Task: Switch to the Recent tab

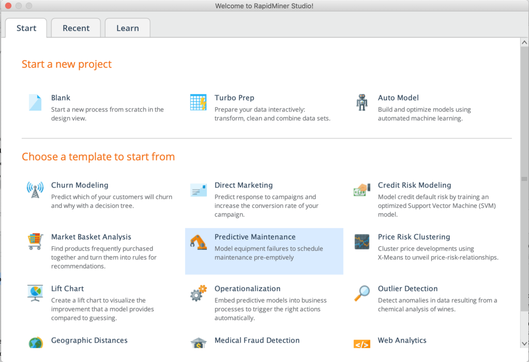Action: 75,28
